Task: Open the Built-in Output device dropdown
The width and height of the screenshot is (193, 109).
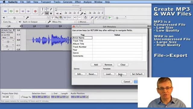Action: [34, 22]
